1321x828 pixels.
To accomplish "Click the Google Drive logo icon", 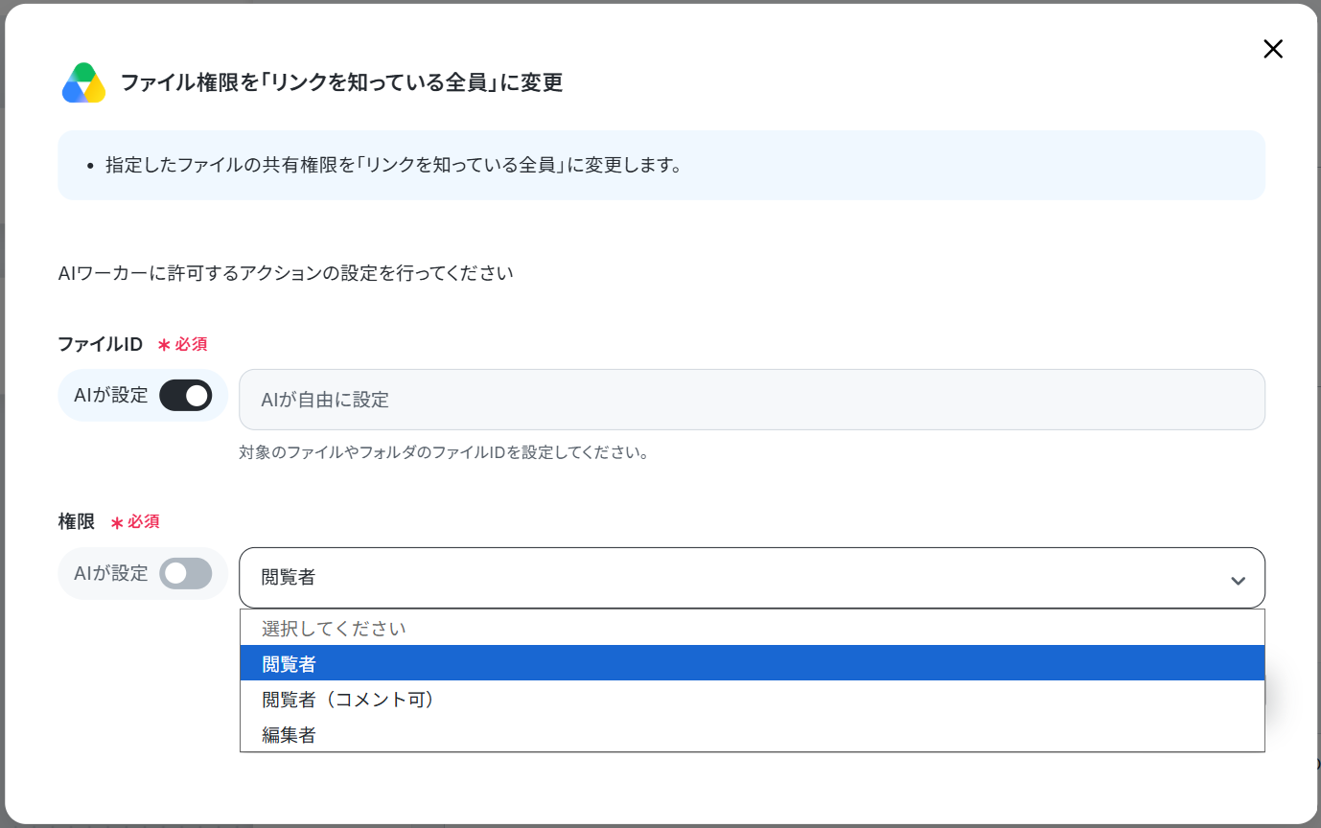I will pyautogui.click(x=83, y=83).
